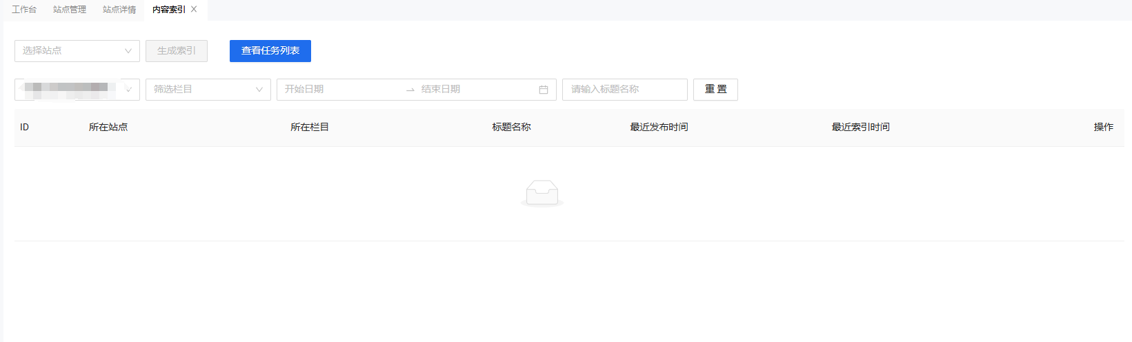Click the 标题名称 column header
Image resolution: width=1132 pixels, height=342 pixels.
point(511,128)
